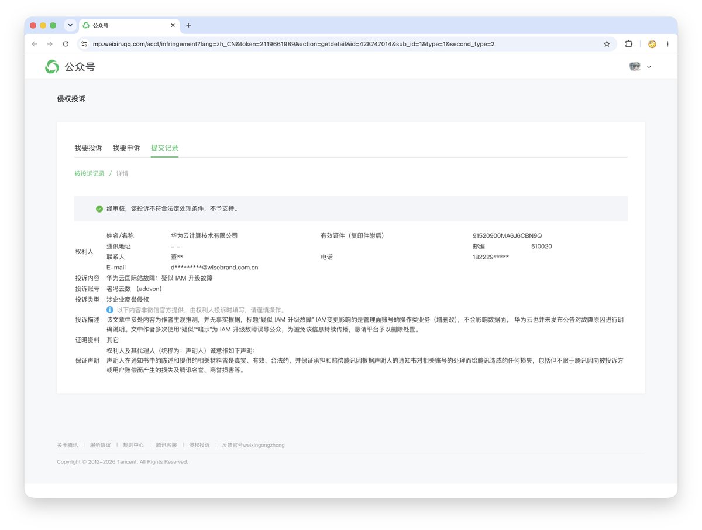Click the green checkmark status icon
Image resolution: width=702 pixels, height=530 pixels.
click(x=99, y=208)
